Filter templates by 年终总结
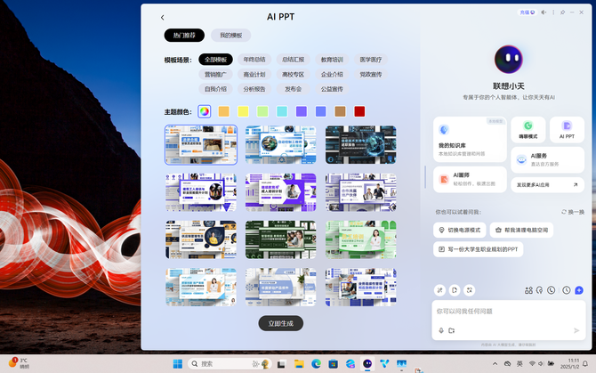The height and width of the screenshot is (373, 596). tap(254, 60)
